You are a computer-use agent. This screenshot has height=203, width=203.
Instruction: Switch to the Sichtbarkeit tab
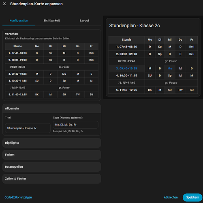click(51, 21)
